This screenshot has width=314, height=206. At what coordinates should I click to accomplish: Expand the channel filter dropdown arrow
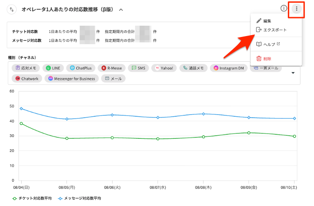(x=293, y=73)
